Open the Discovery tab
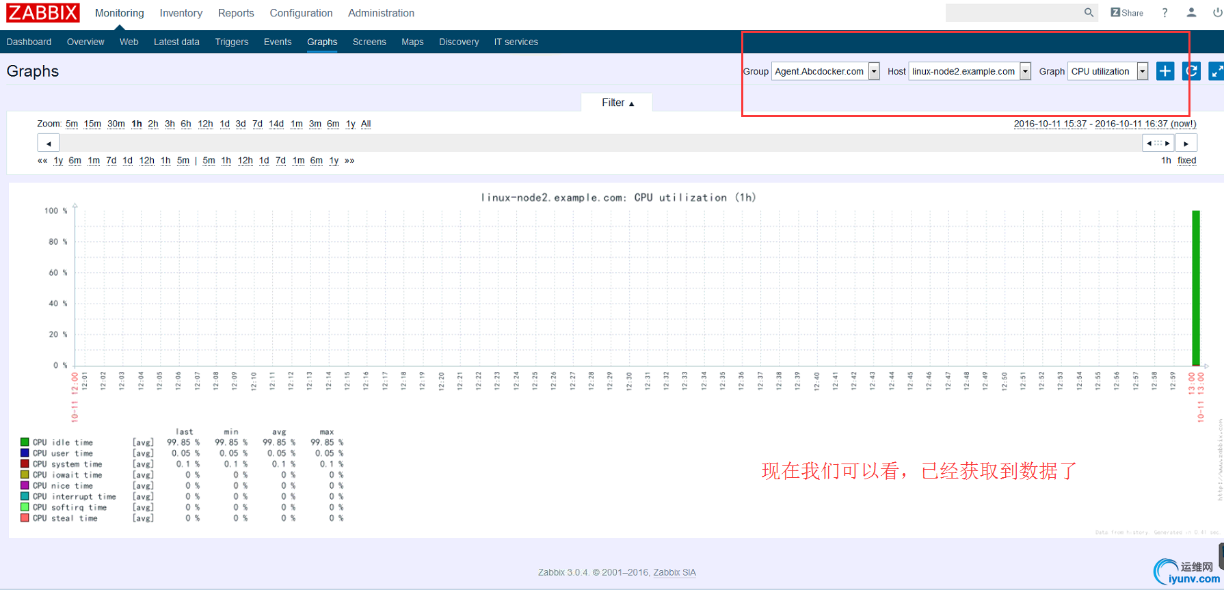 459,42
